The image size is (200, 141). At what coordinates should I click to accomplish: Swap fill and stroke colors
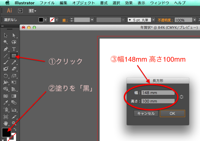click(15, 129)
